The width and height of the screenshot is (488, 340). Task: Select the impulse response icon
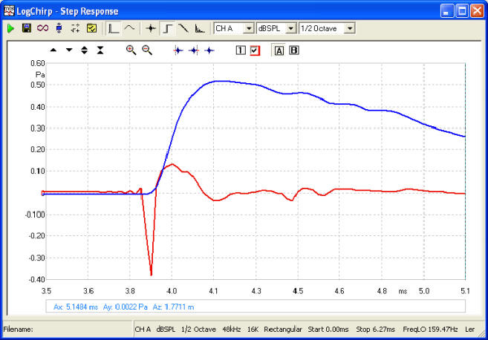pos(151,29)
